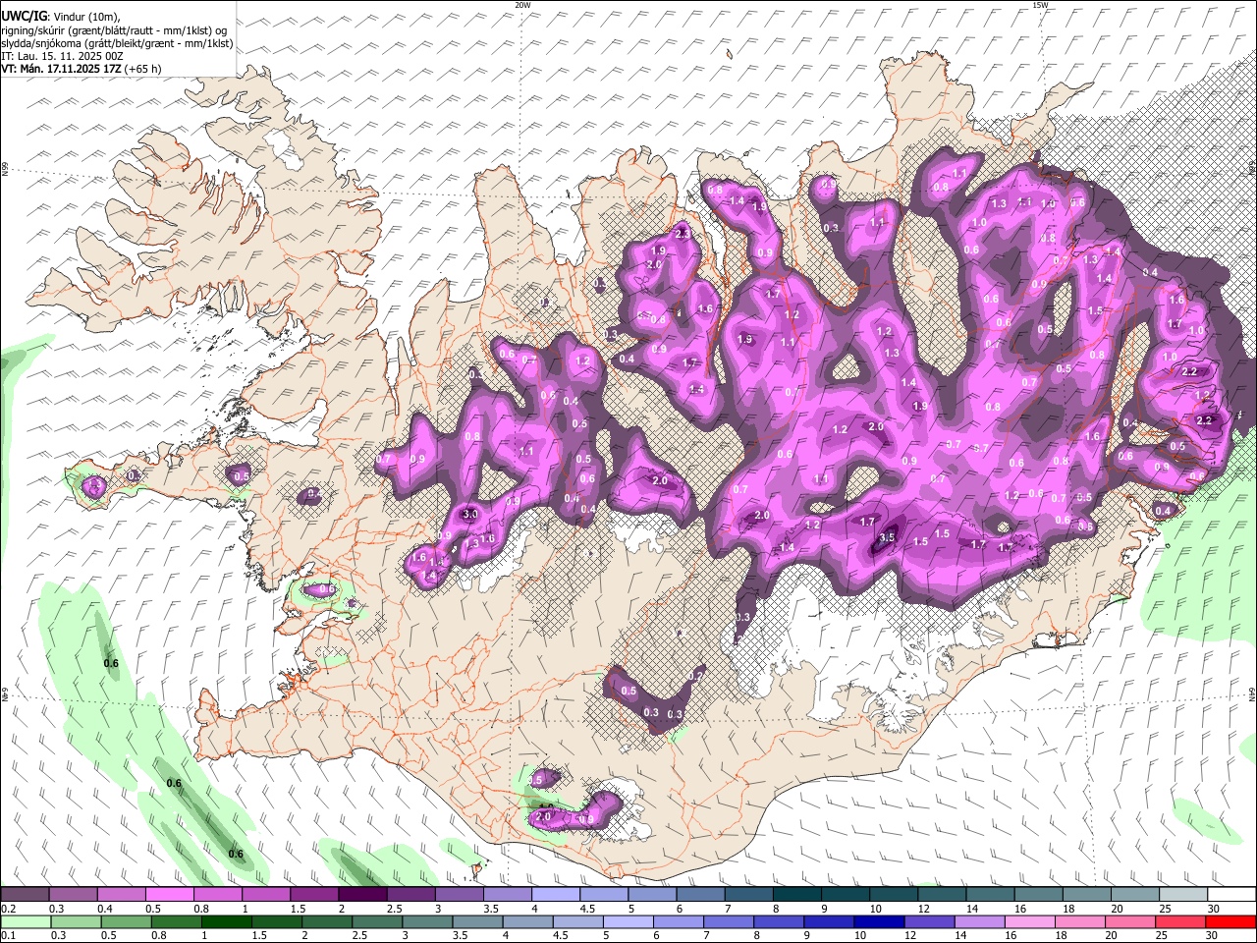Pick the rain legend swatch between 3 and 3.5
Viewport: 1257px width, 943px height.
428,921
